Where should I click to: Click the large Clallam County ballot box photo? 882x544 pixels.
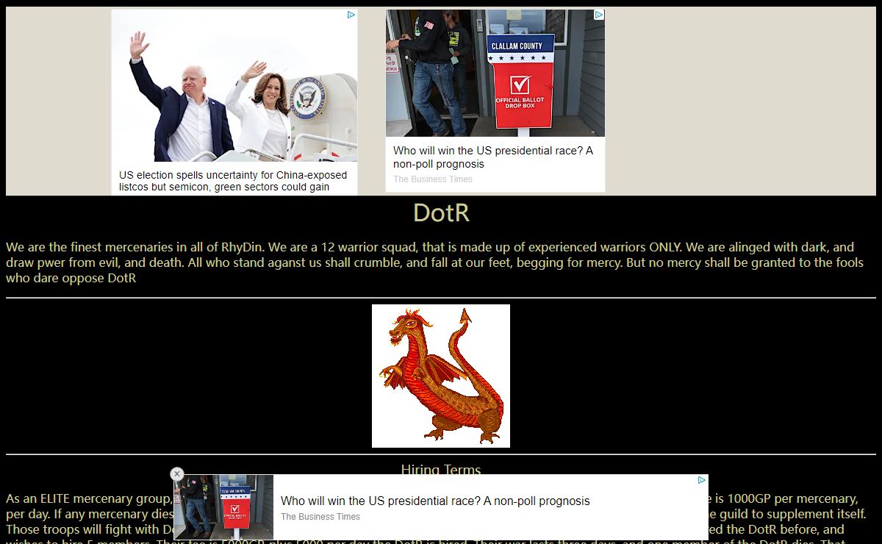point(495,74)
